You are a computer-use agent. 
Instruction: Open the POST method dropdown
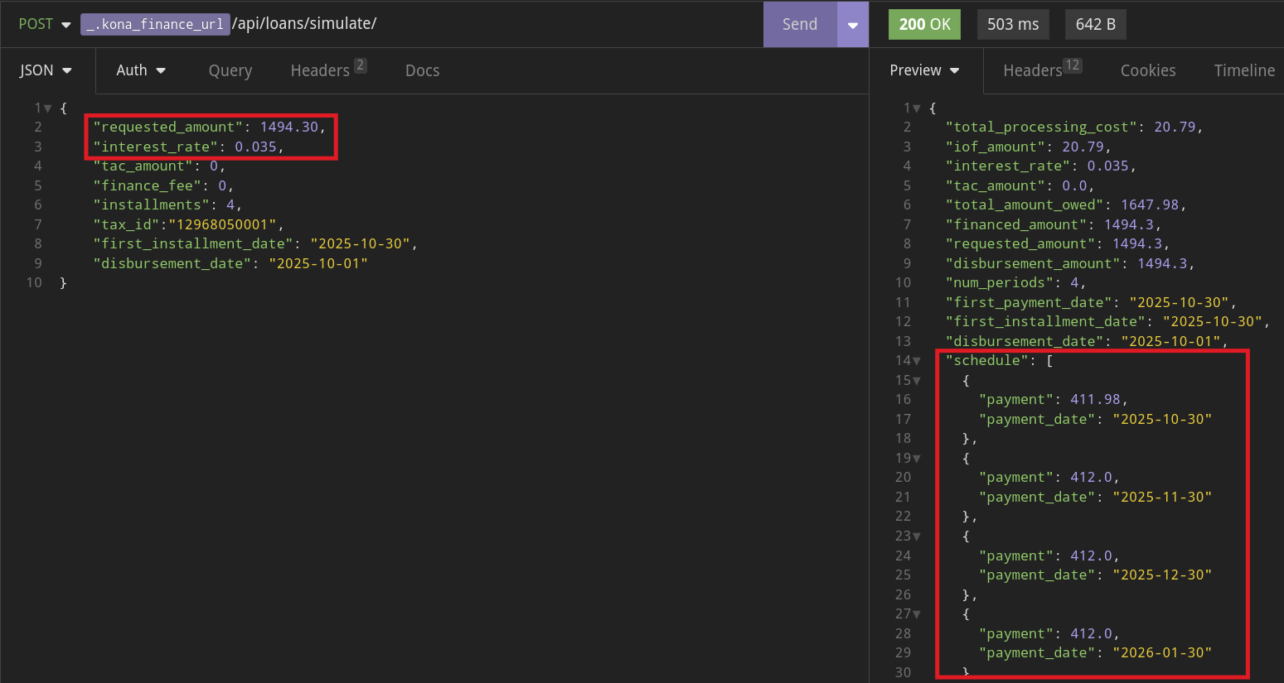[x=44, y=24]
